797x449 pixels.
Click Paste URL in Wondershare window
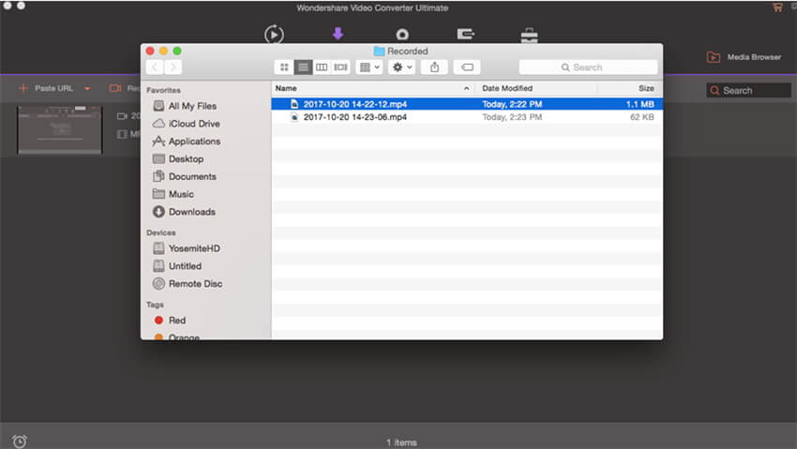46,88
